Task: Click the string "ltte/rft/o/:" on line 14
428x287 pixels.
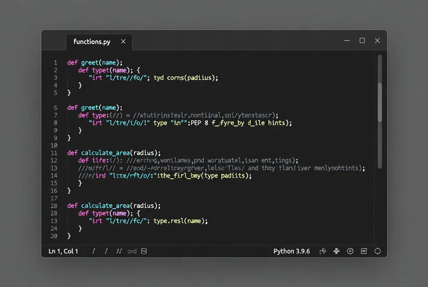Action: (133, 176)
